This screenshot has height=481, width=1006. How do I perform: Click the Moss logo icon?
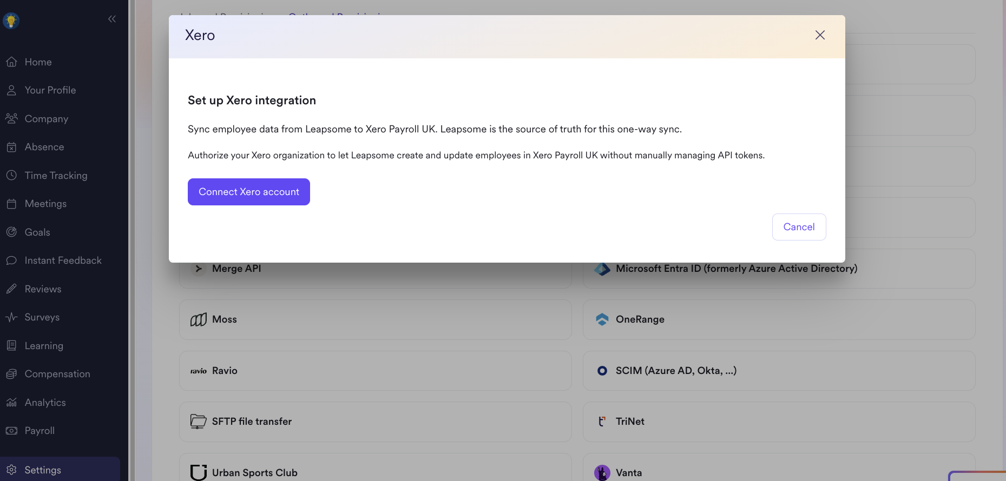(x=199, y=320)
